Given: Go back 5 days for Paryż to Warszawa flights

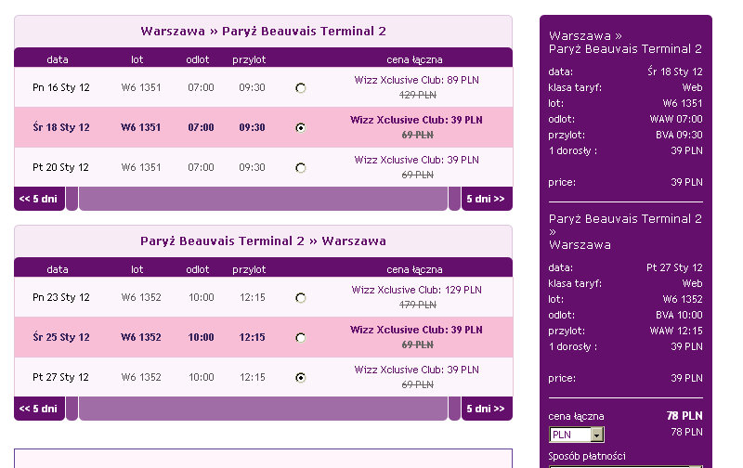Looking at the screenshot, I should click(39, 409).
